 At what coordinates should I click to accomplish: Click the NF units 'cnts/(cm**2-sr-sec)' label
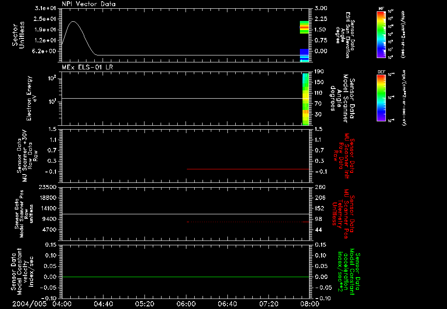click(x=403, y=34)
